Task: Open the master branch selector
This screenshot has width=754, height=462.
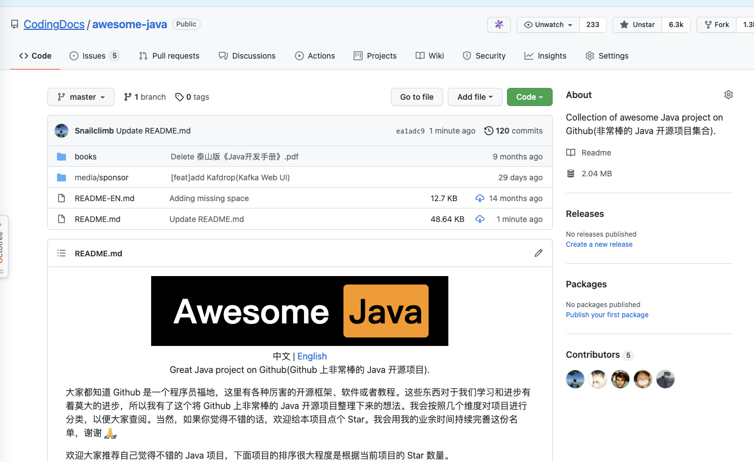Action: [x=81, y=97]
